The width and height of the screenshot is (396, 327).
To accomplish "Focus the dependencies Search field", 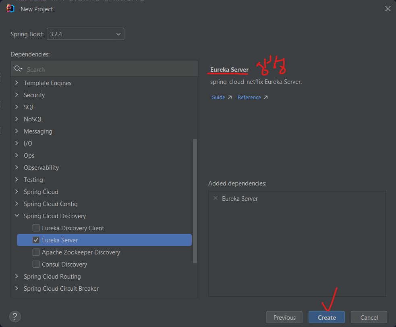I will 104,69.
